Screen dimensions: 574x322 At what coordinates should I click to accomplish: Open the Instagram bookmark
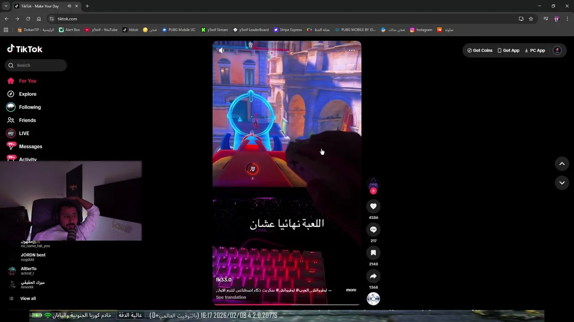pos(421,30)
